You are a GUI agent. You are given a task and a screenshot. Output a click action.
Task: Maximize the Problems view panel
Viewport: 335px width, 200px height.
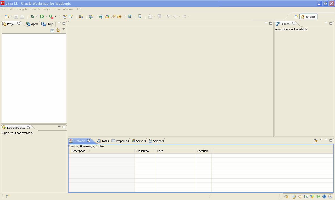click(x=331, y=140)
